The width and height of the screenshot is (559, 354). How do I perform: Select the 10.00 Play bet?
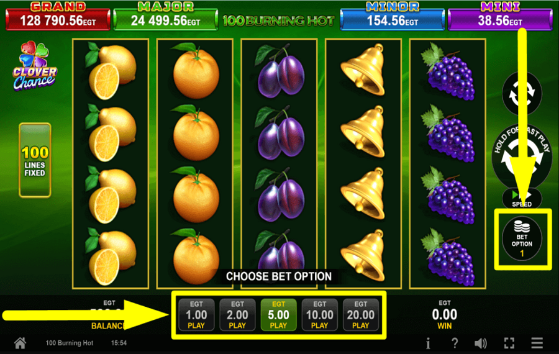[319, 315]
